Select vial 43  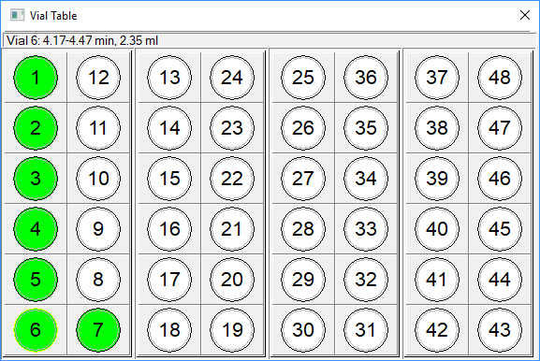click(500, 330)
